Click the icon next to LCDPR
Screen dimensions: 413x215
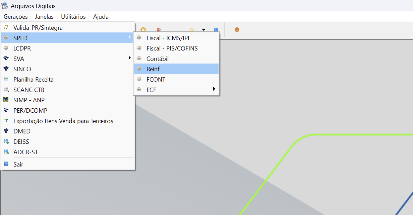coord(6,48)
